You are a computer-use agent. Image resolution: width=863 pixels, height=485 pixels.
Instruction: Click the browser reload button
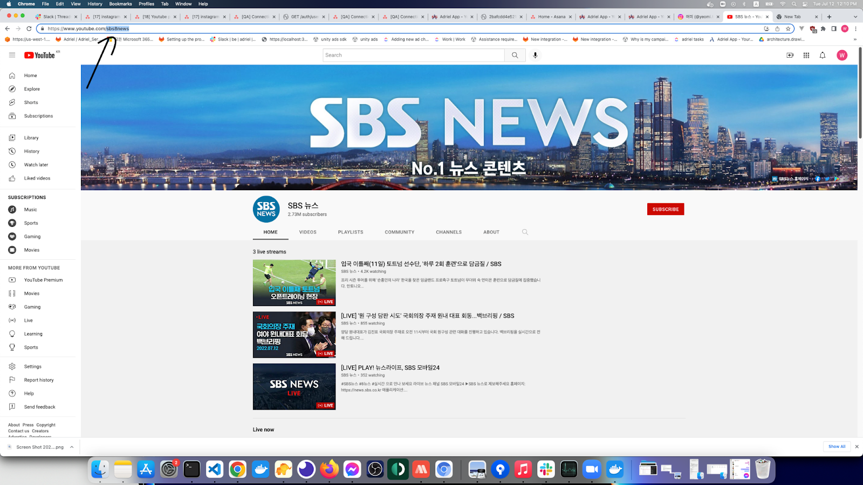click(x=29, y=29)
